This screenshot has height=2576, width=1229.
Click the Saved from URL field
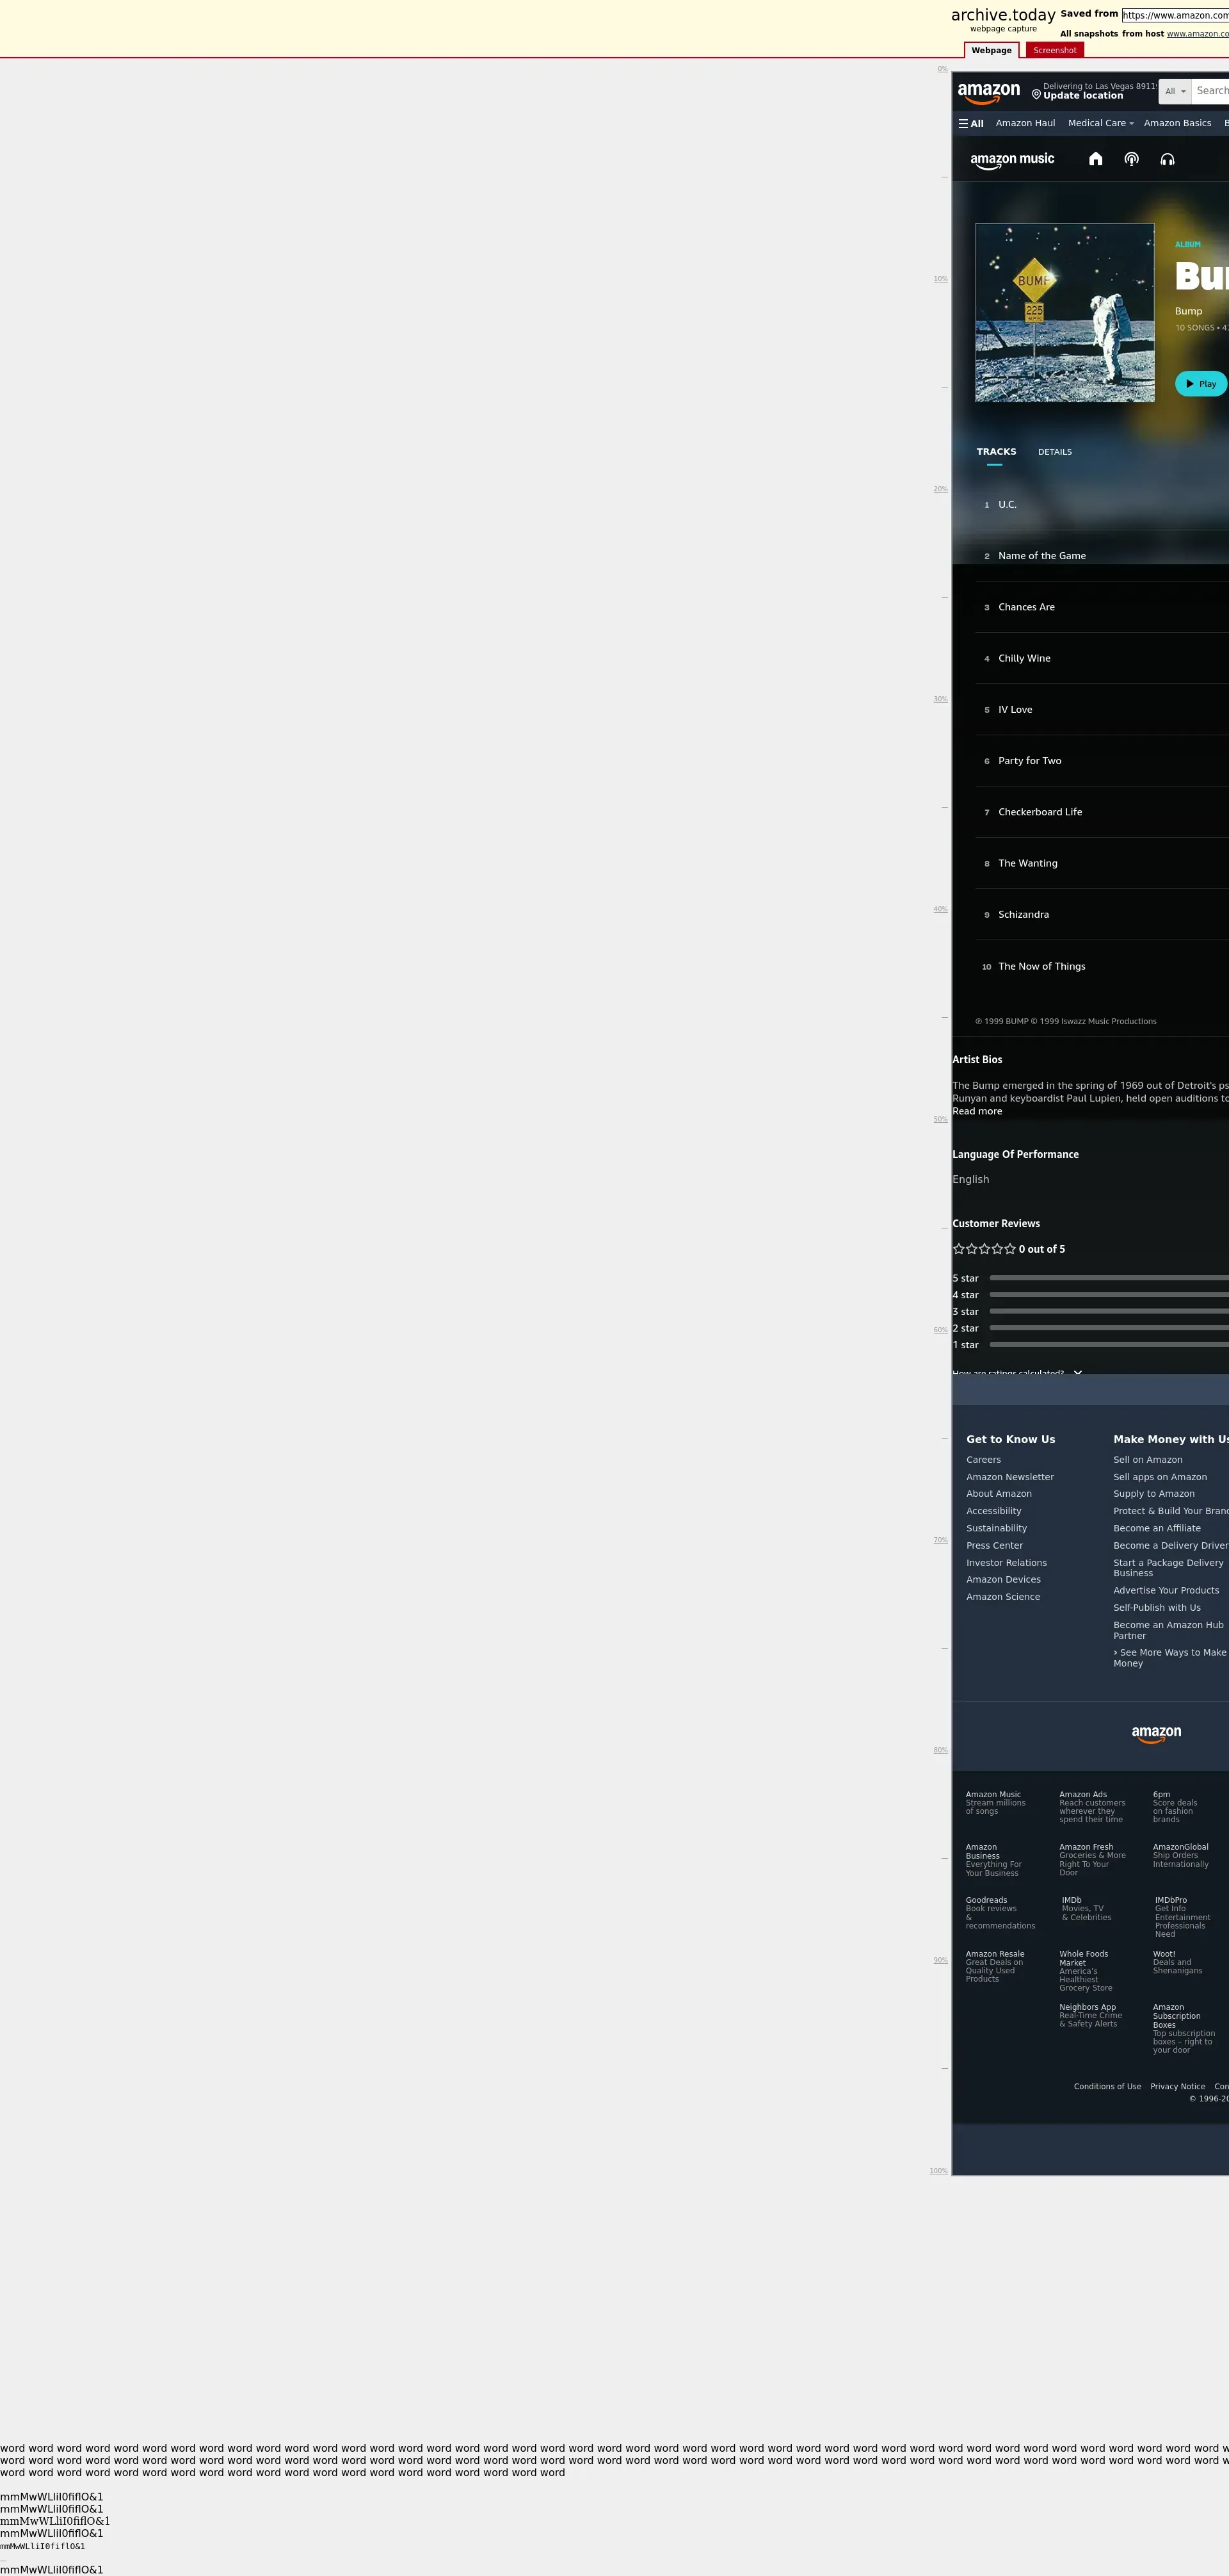tap(1175, 15)
